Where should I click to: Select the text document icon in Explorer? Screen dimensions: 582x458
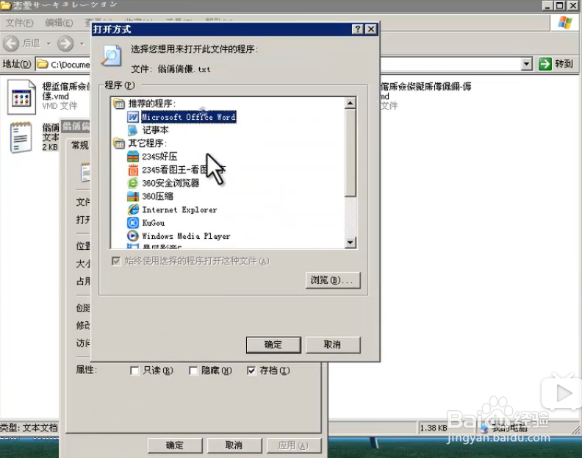21,137
